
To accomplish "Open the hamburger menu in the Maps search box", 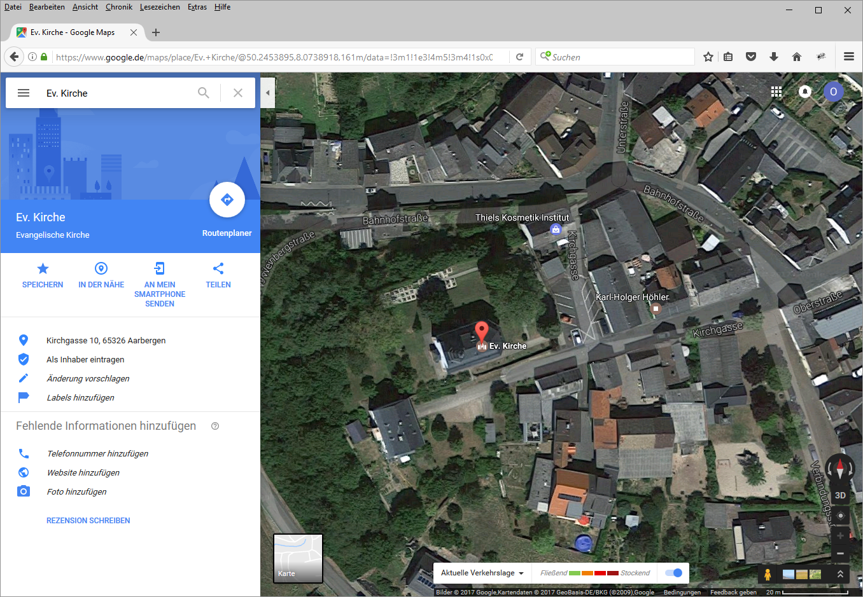I will (24, 93).
